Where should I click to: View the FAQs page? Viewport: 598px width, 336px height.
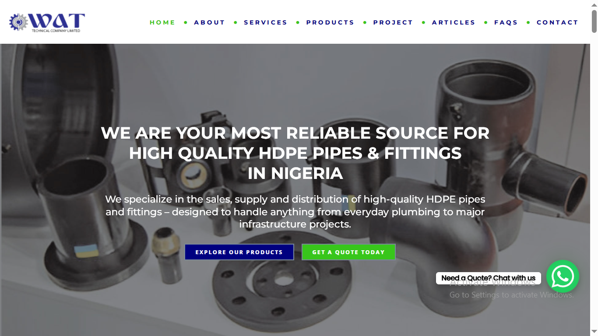[x=506, y=22]
